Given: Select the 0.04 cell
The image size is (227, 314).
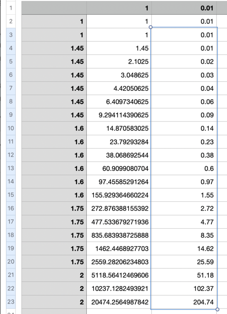Looking at the screenshot, I should (184, 88).
